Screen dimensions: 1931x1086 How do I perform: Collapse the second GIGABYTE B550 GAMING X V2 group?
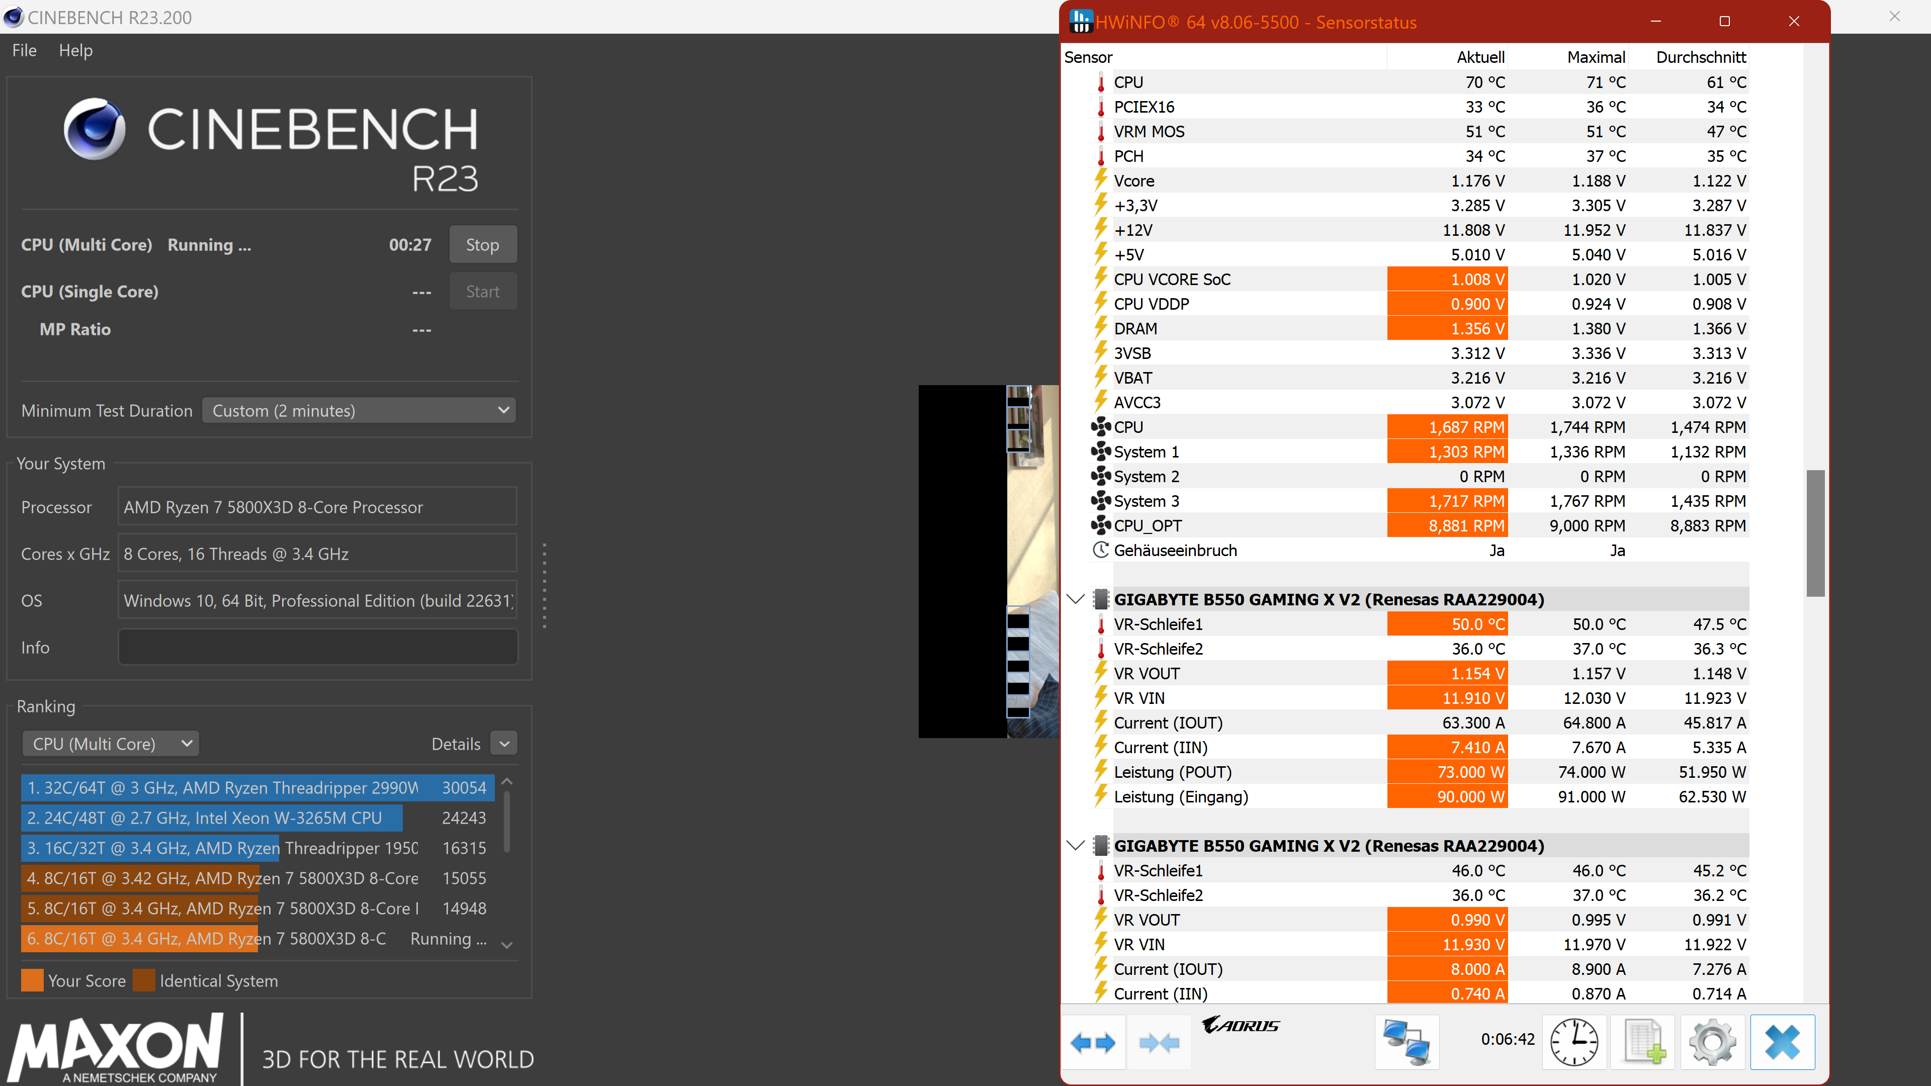tap(1076, 845)
